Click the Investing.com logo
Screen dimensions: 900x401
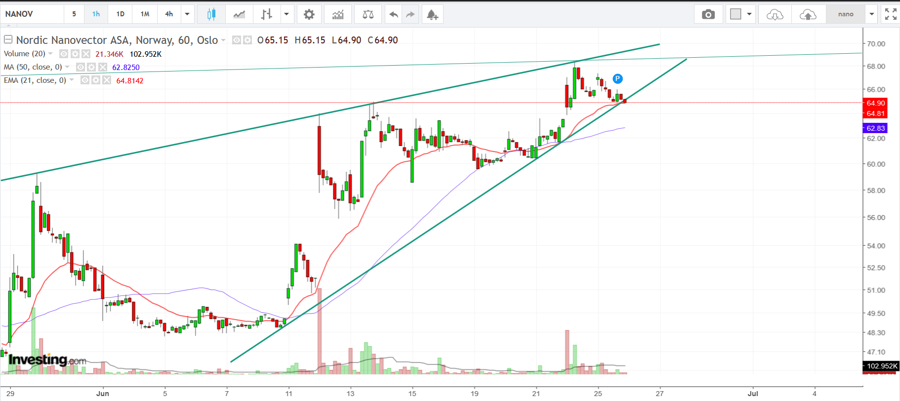(x=47, y=360)
